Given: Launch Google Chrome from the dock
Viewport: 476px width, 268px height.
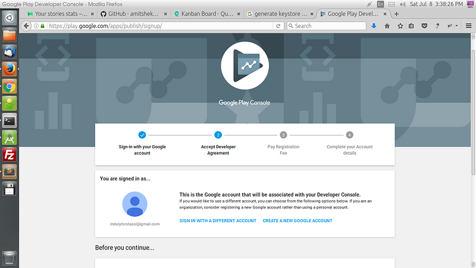Looking at the screenshot, I should coord(10,86).
